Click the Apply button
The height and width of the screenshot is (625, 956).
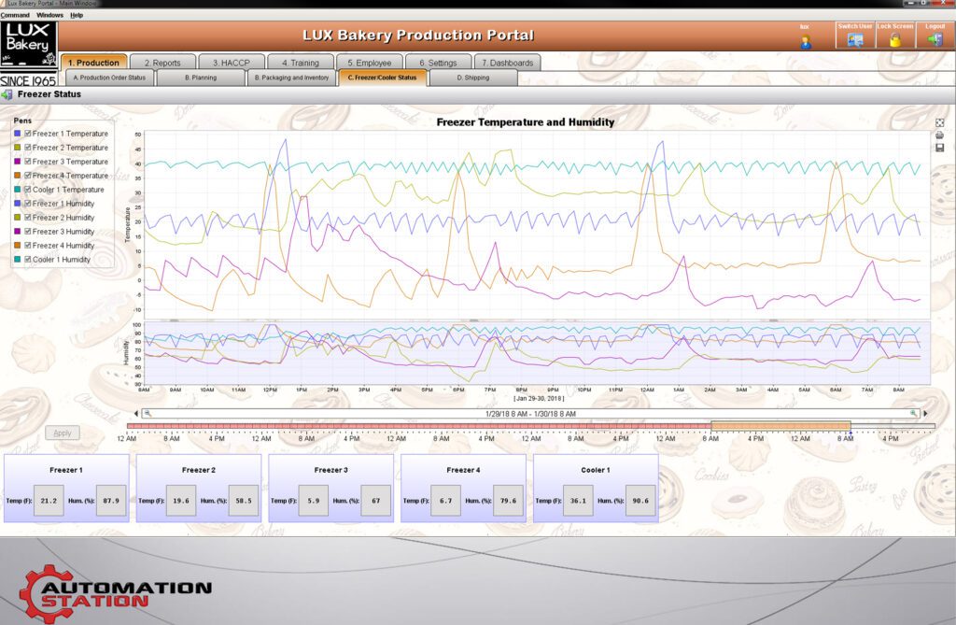pyautogui.click(x=63, y=433)
